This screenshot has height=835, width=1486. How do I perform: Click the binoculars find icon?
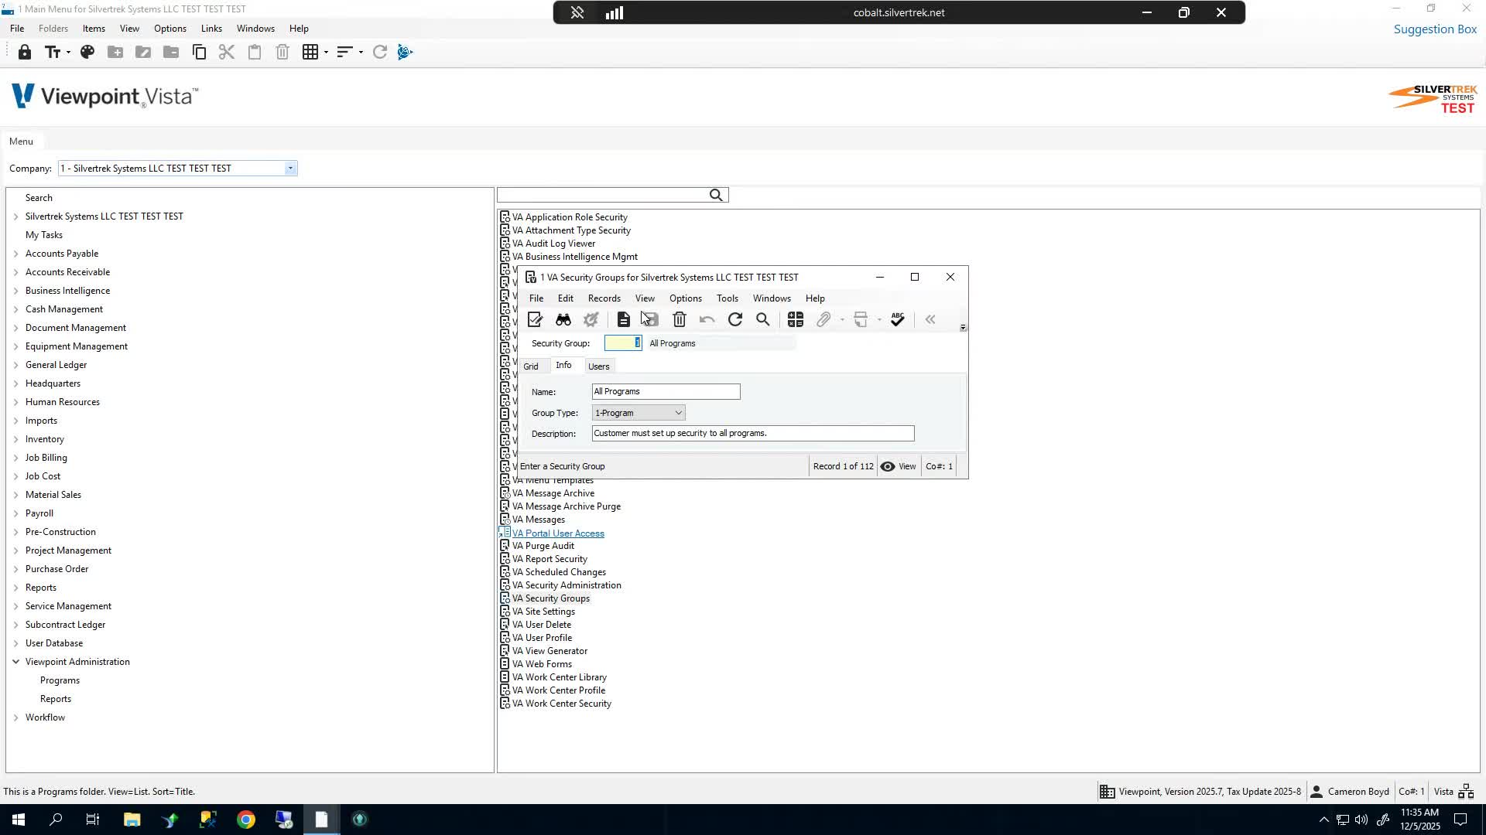point(563,320)
